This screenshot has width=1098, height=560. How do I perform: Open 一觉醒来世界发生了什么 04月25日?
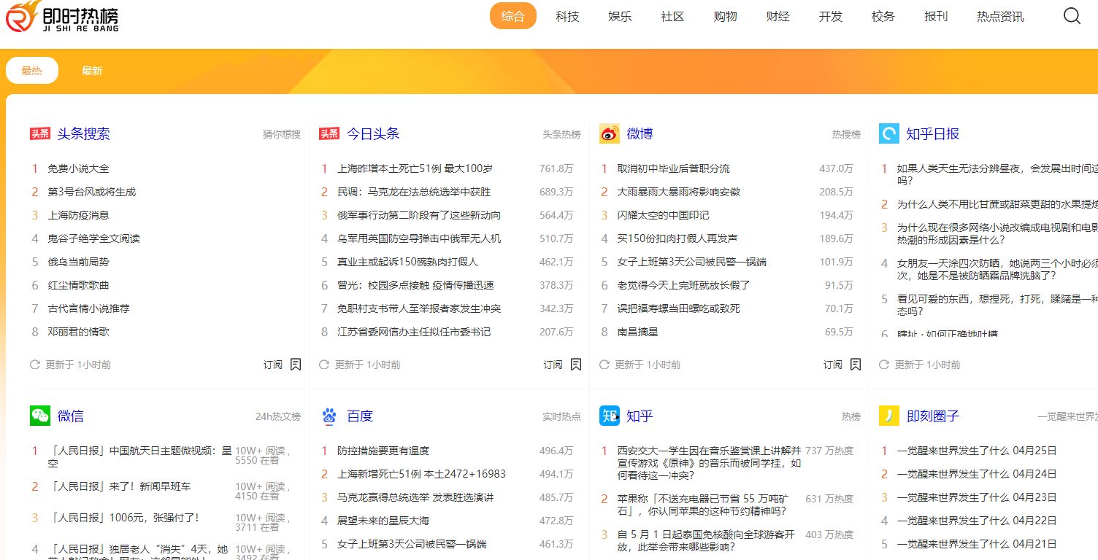tap(977, 451)
